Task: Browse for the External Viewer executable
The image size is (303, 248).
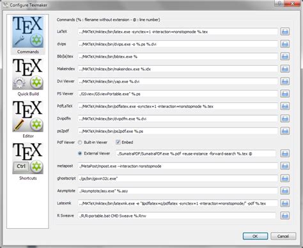Action: (x=285, y=153)
